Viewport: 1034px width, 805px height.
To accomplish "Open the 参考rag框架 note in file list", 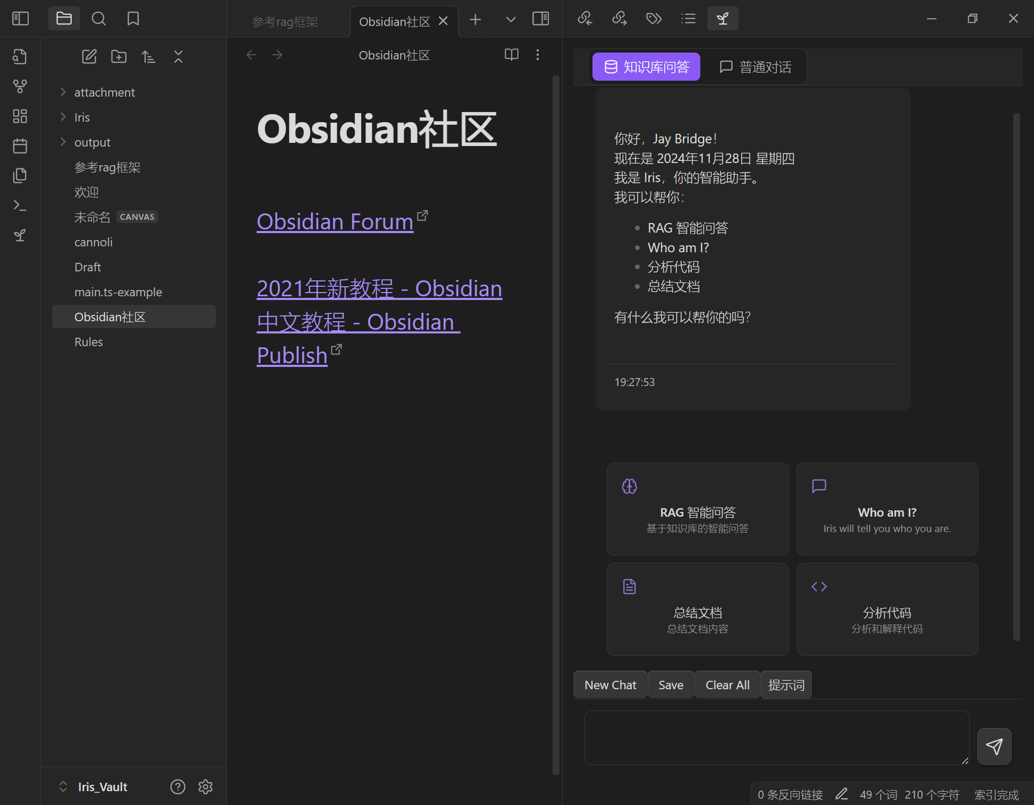I will click(x=134, y=167).
